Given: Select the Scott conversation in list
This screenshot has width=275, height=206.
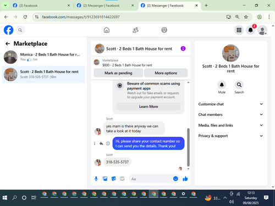Looking at the screenshot, I should click(43, 74).
